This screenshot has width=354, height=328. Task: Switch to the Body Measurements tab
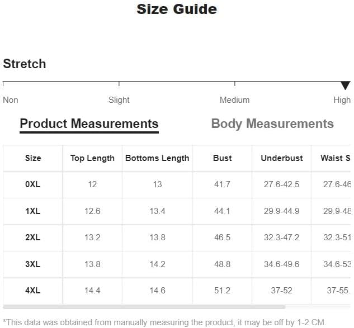pos(272,124)
